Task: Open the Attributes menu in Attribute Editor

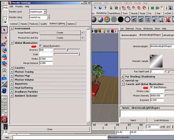Action: pos(148,28)
